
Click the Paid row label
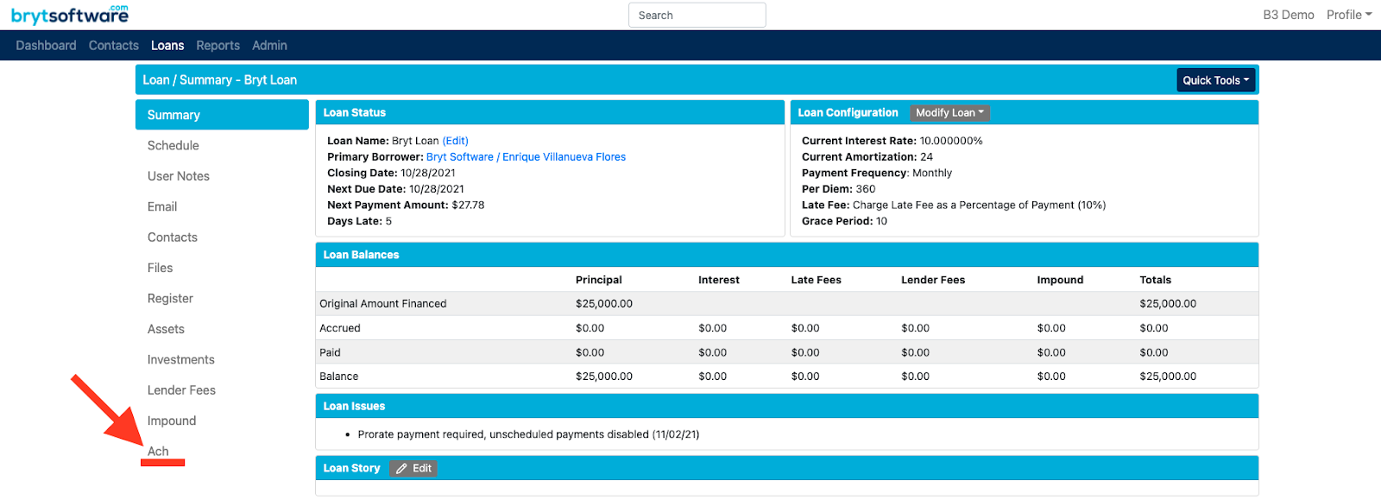pyautogui.click(x=330, y=352)
